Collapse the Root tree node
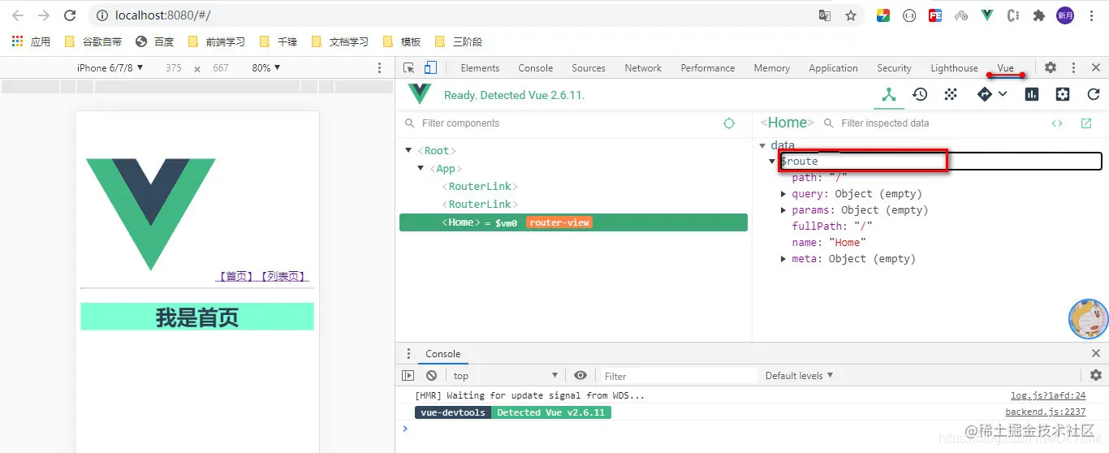Viewport: 1109px width, 453px height. 408,151
